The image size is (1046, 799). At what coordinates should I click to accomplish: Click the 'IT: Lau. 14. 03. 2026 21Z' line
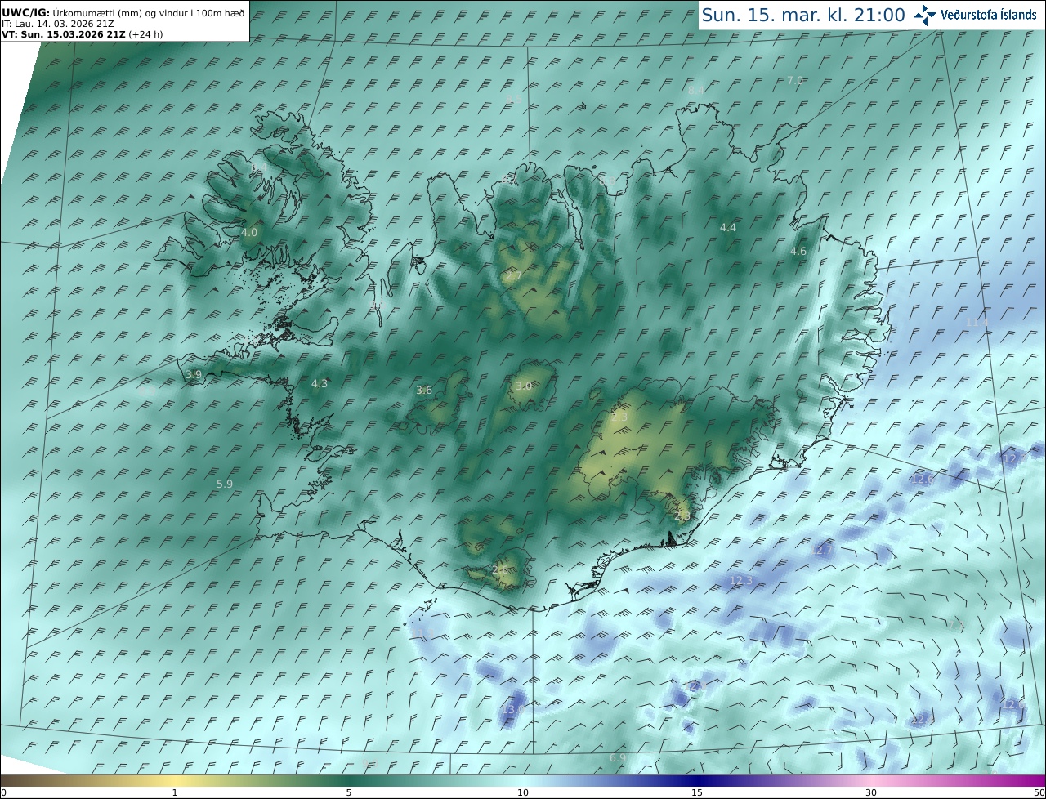pos(58,24)
